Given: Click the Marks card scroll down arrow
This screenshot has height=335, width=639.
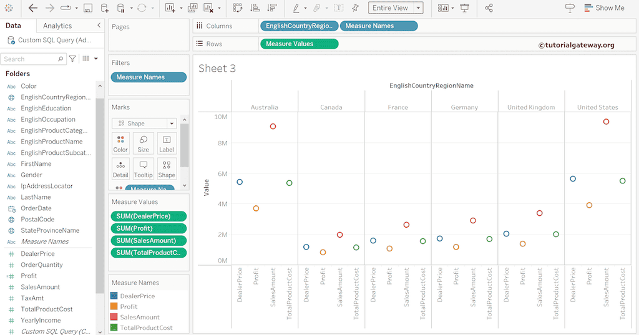Looking at the screenshot, I should [x=185, y=185].
